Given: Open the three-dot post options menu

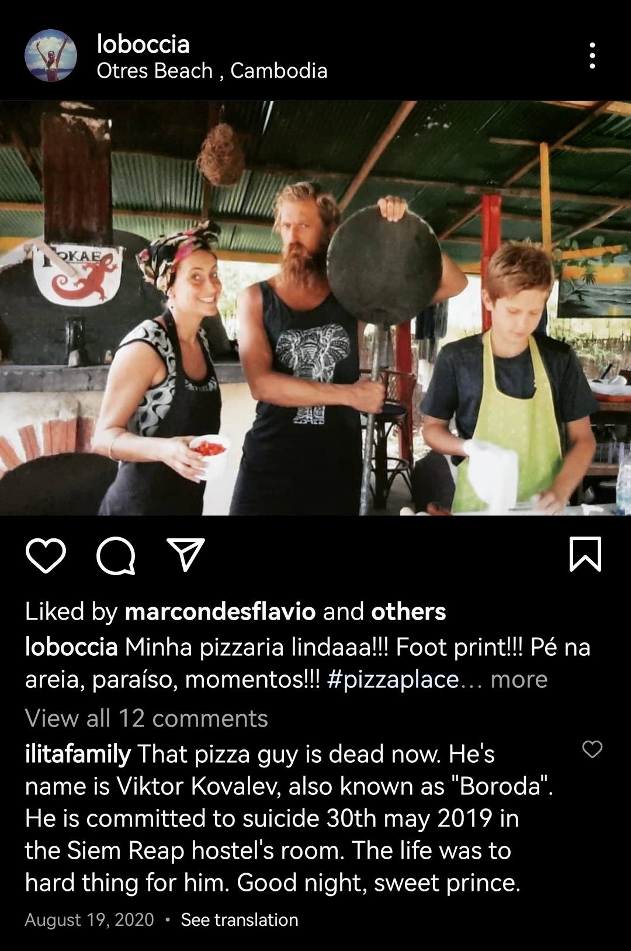Looking at the screenshot, I should pyautogui.click(x=592, y=56).
